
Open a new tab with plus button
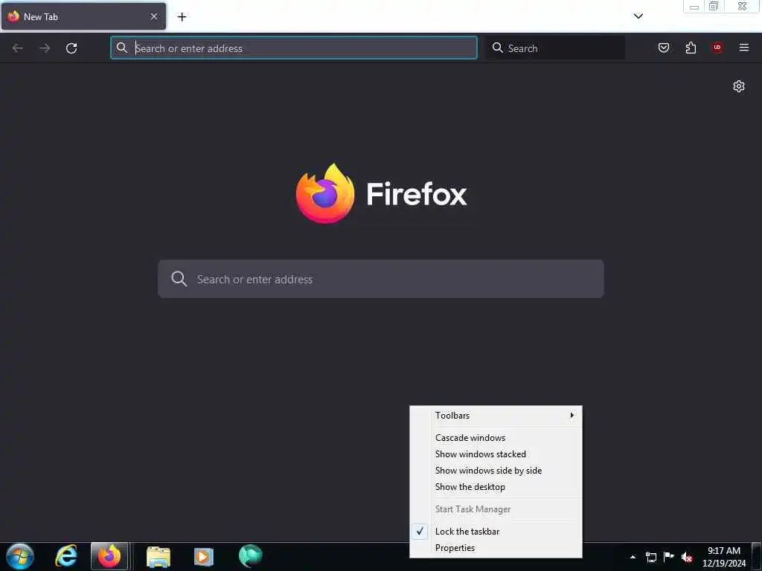182,17
